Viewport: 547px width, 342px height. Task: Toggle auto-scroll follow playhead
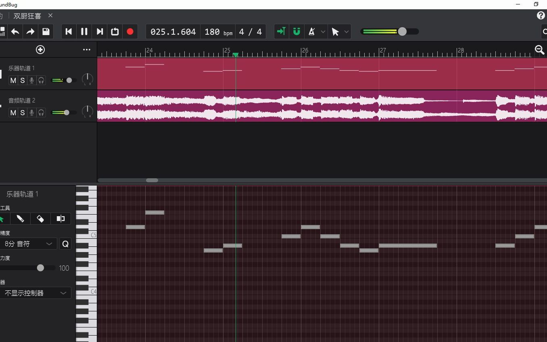pyautogui.click(x=281, y=31)
